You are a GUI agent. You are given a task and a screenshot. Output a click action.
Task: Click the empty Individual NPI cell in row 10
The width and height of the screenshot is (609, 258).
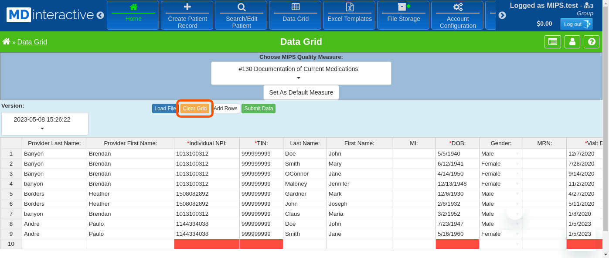[207, 244]
